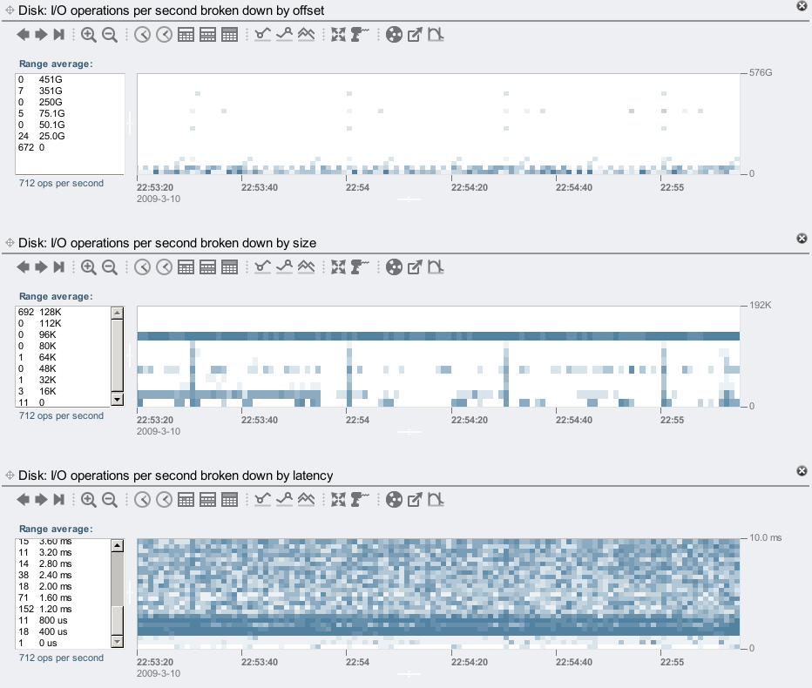Click the drill icon in the size panel
This screenshot has height=688, width=812.
click(x=360, y=267)
